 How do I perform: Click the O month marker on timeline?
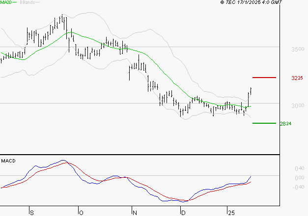(x=81, y=213)
